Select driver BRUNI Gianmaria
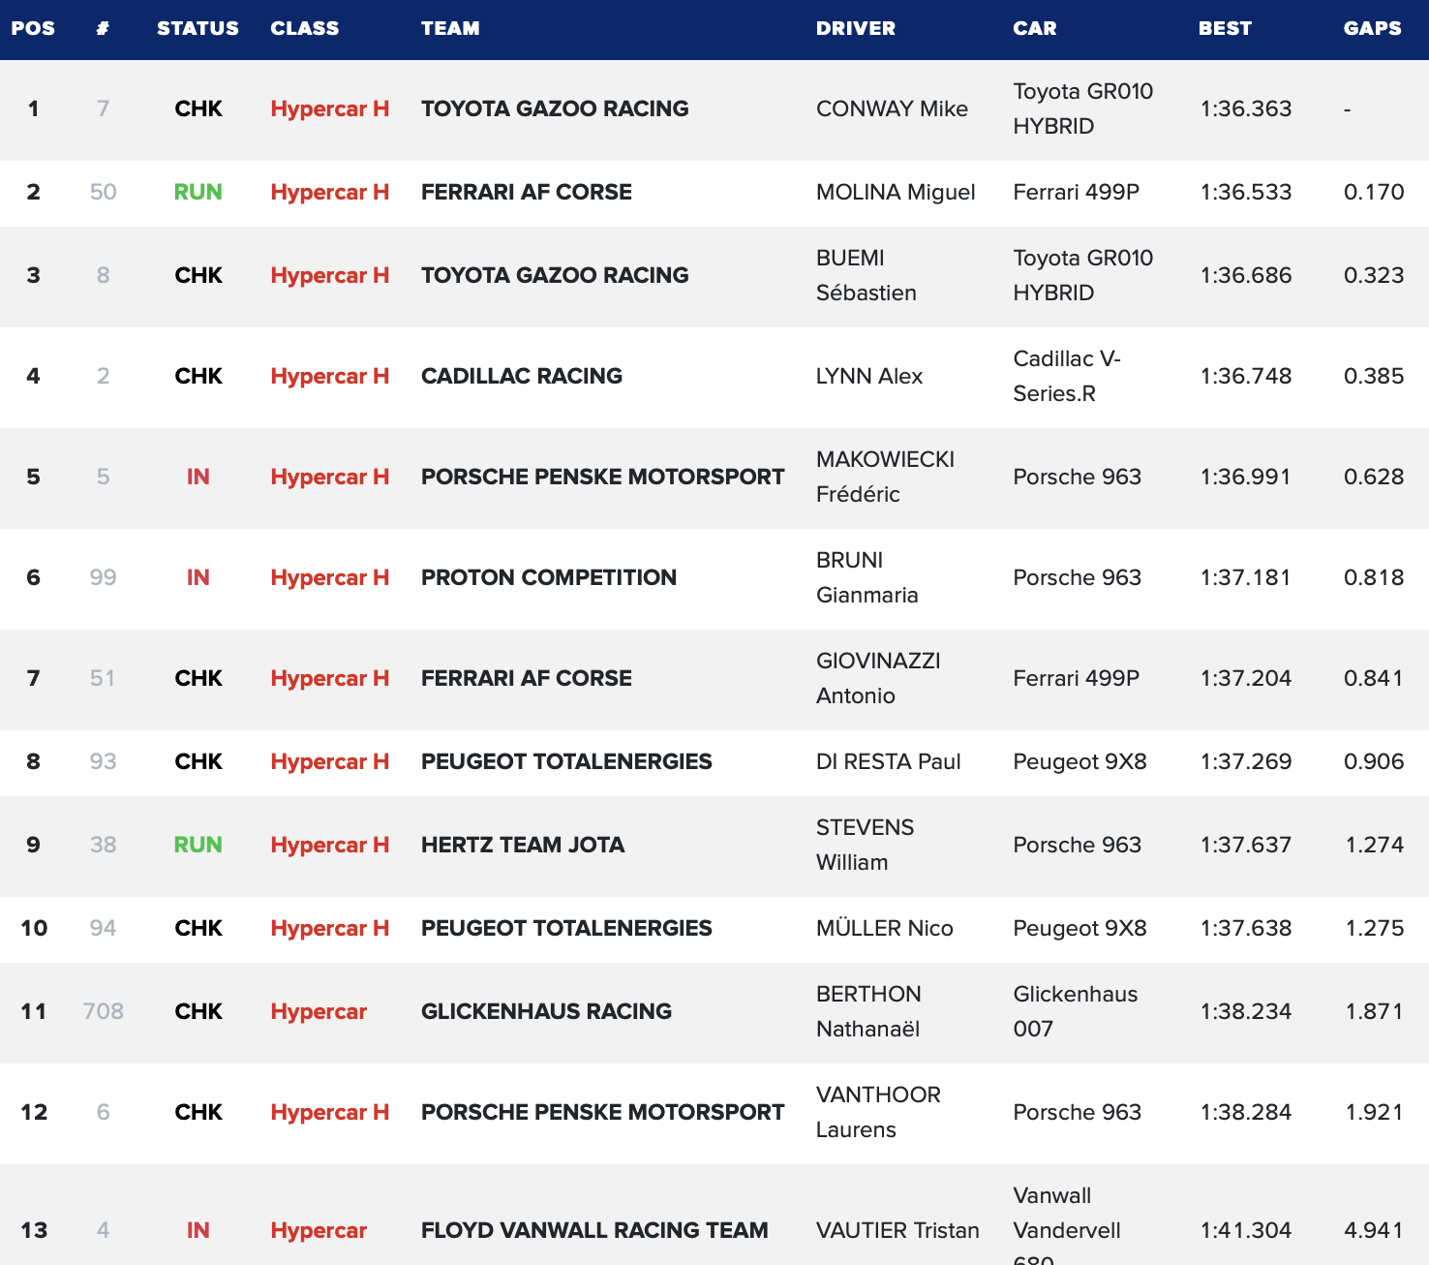This screenshot has width=1429, height=1265. (x=867, y=577)
